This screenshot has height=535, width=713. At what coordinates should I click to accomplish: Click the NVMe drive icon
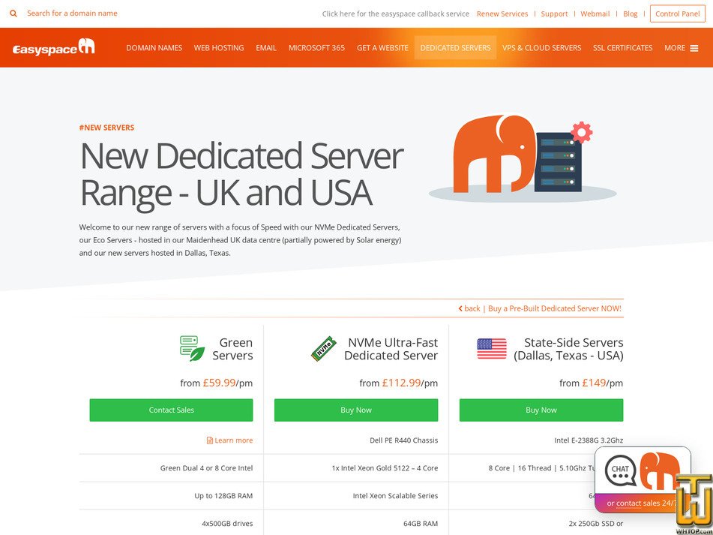[x=324, y=349]
